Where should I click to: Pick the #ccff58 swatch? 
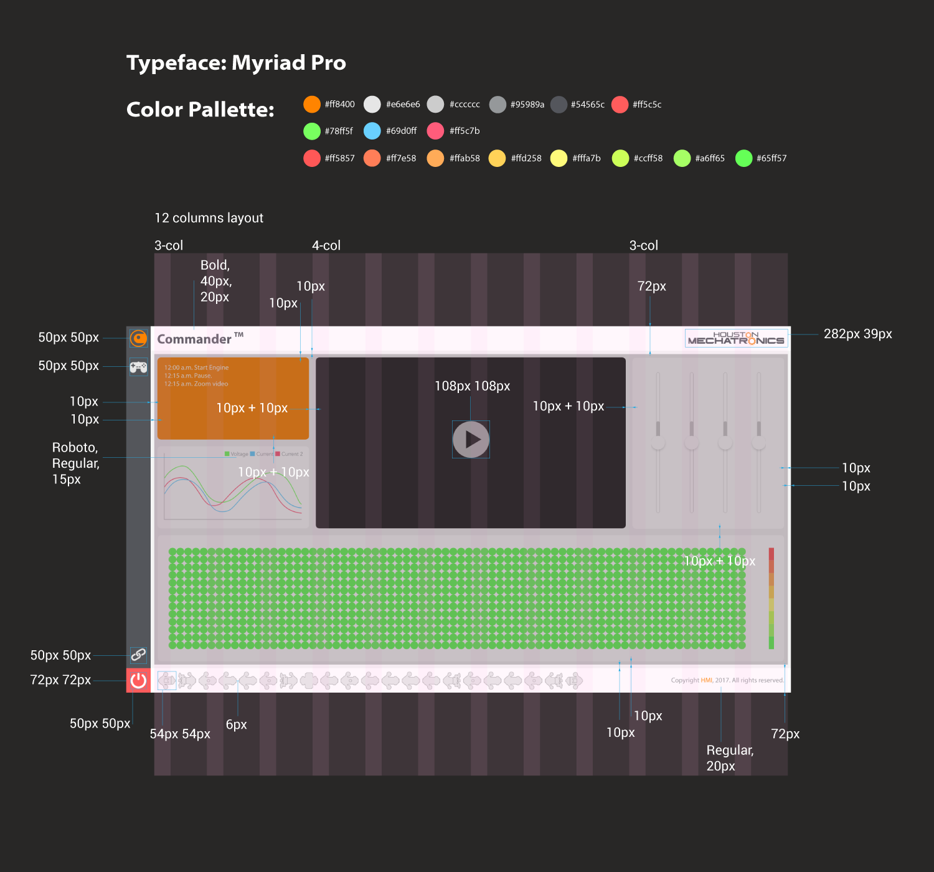pyautogui.click(x=620, y=158)
